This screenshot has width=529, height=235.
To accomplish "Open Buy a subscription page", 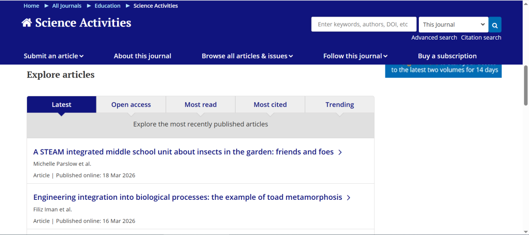I will 447,56.
